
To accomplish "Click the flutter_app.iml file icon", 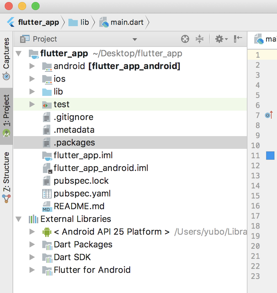I will (47, 156).
